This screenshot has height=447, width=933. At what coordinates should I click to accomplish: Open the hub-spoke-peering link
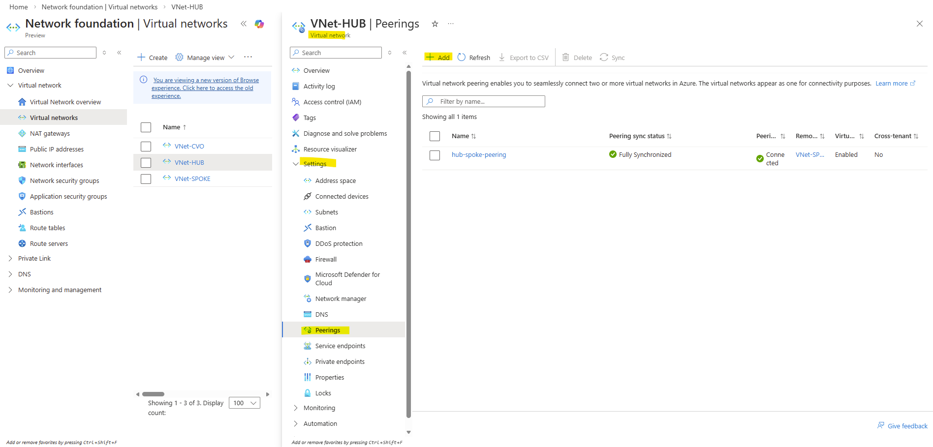click(x=478, y=154)
